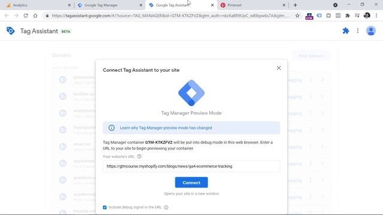This screenshot has height=215, width=383.
Task: Close the Connect Tag Assistant dialog
Action: click(x=279, y=68)
